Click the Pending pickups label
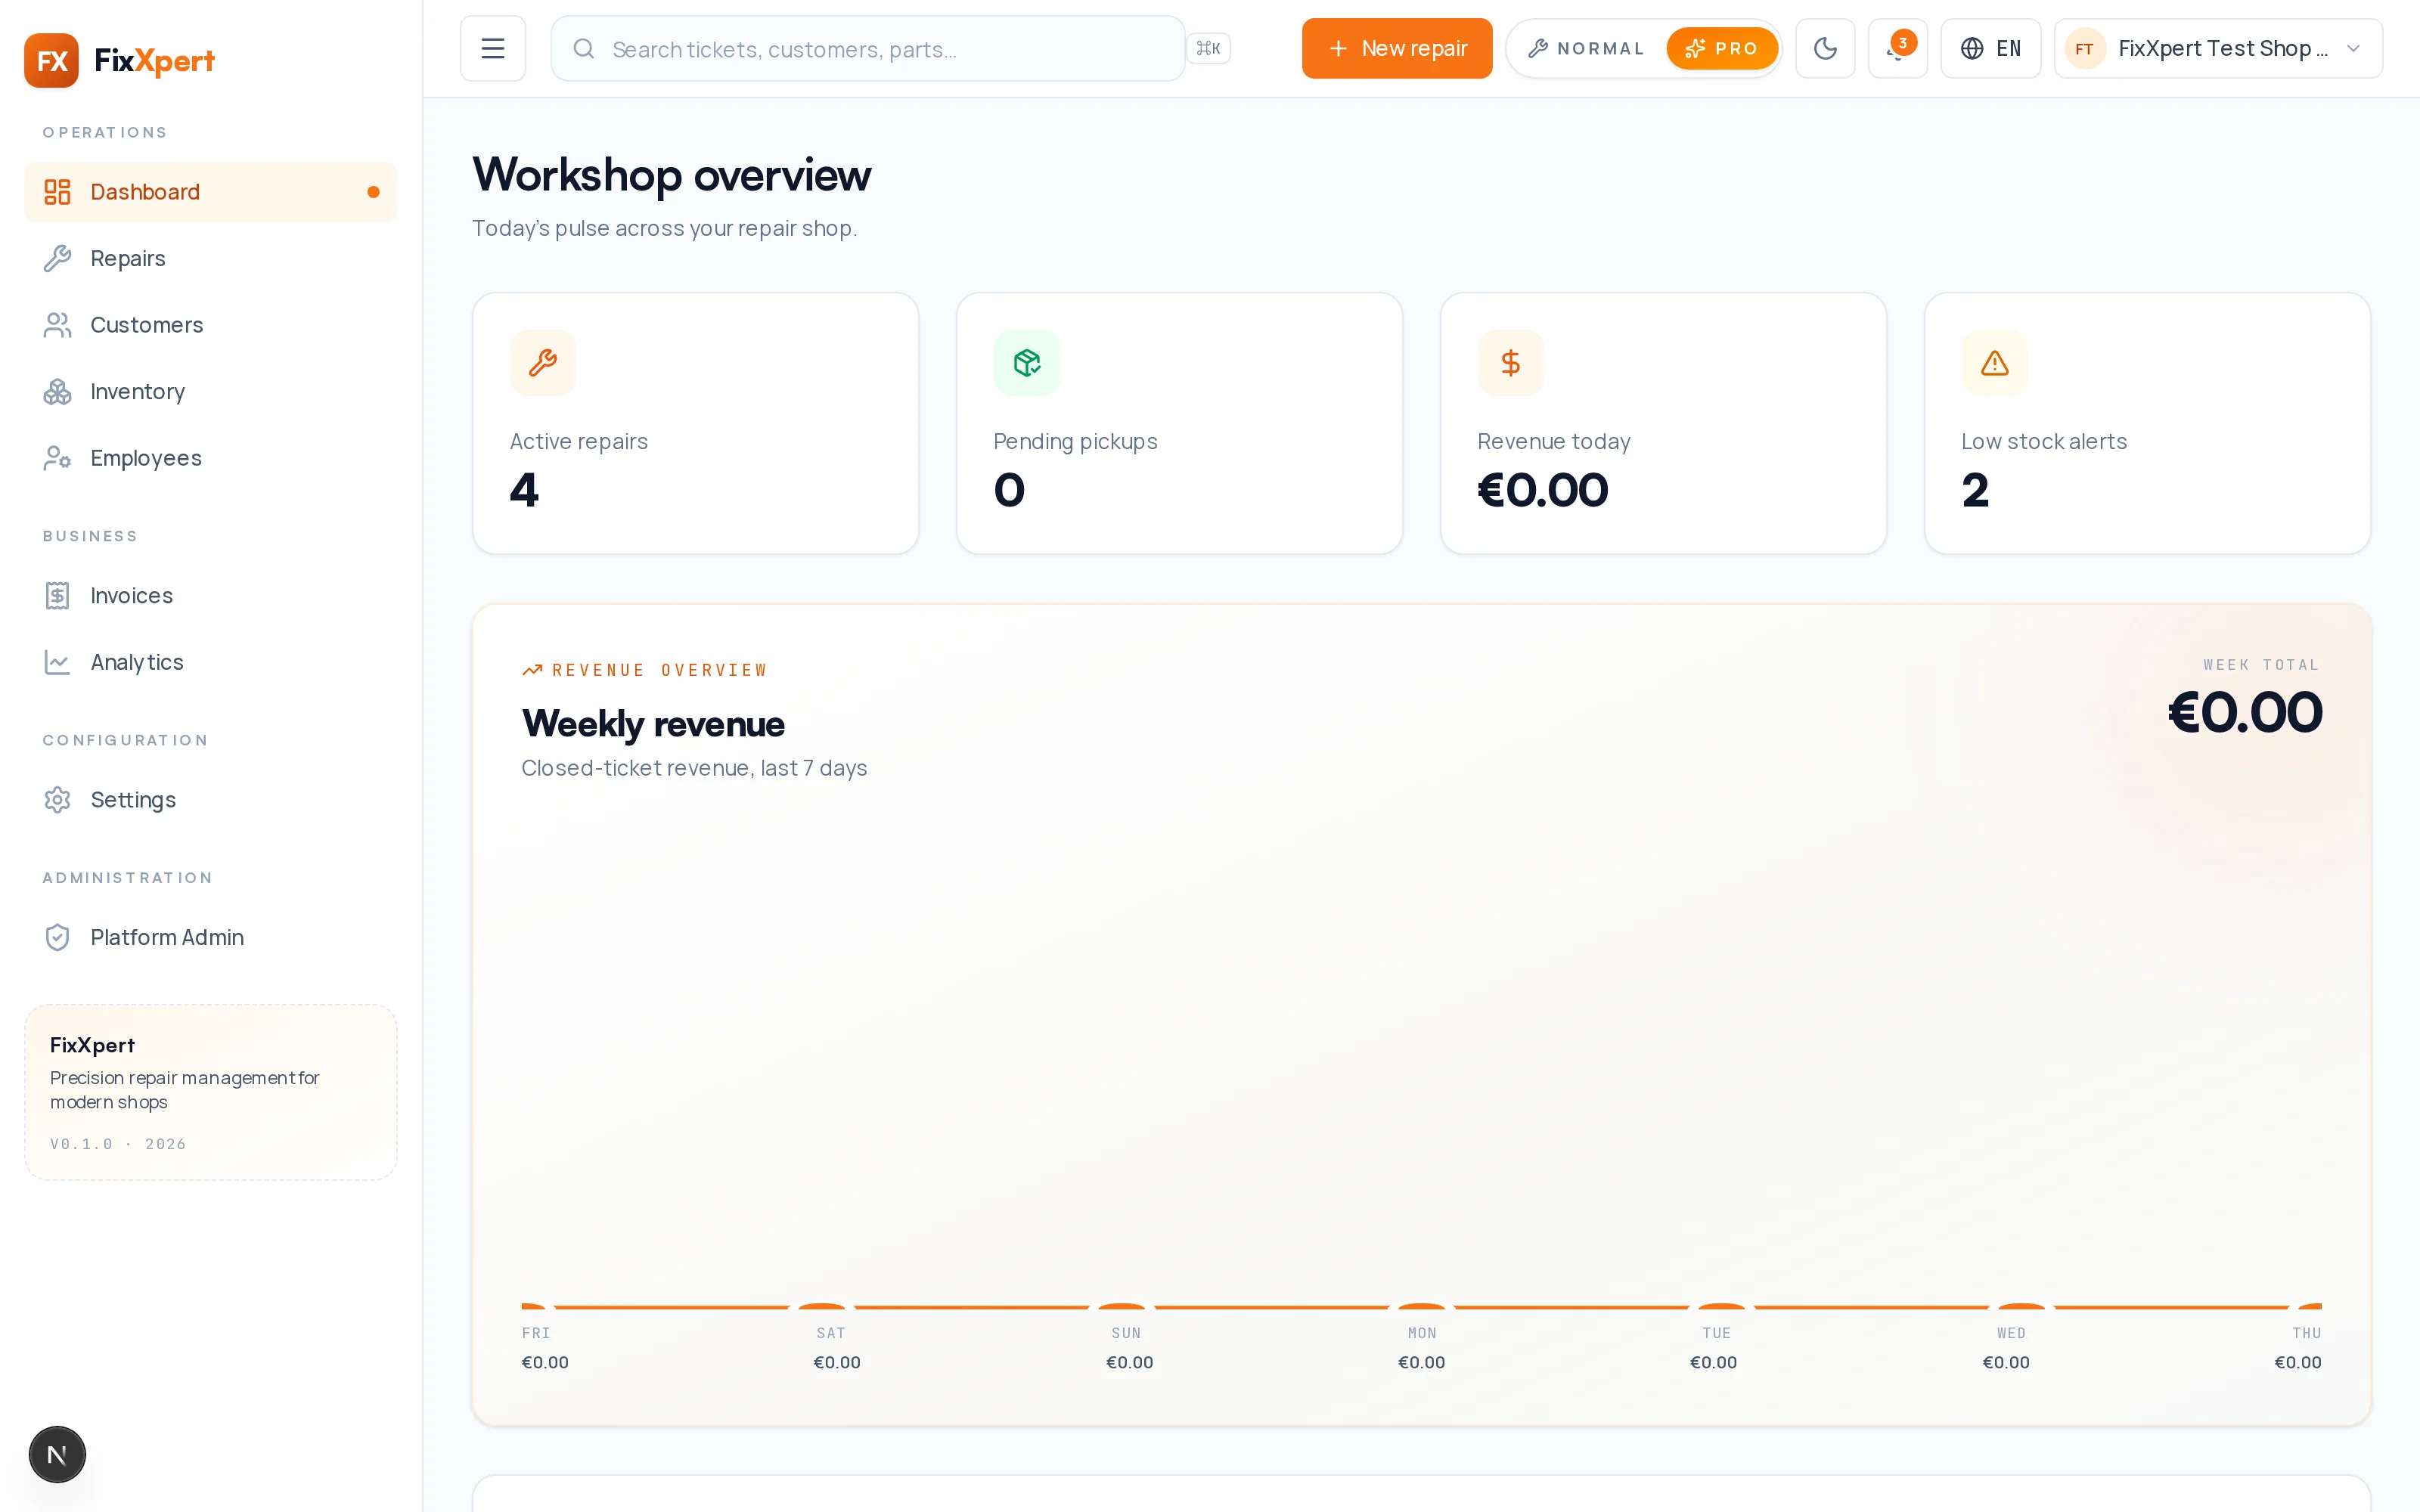2420x1512 pixels. click(1075, 441)
